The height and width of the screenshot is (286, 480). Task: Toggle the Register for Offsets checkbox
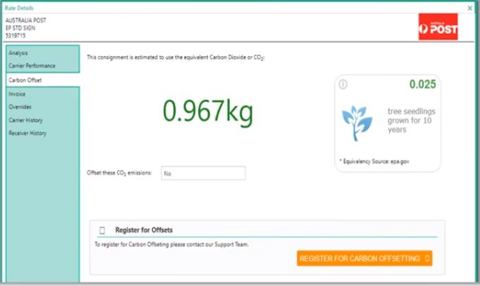pos(102,230)
